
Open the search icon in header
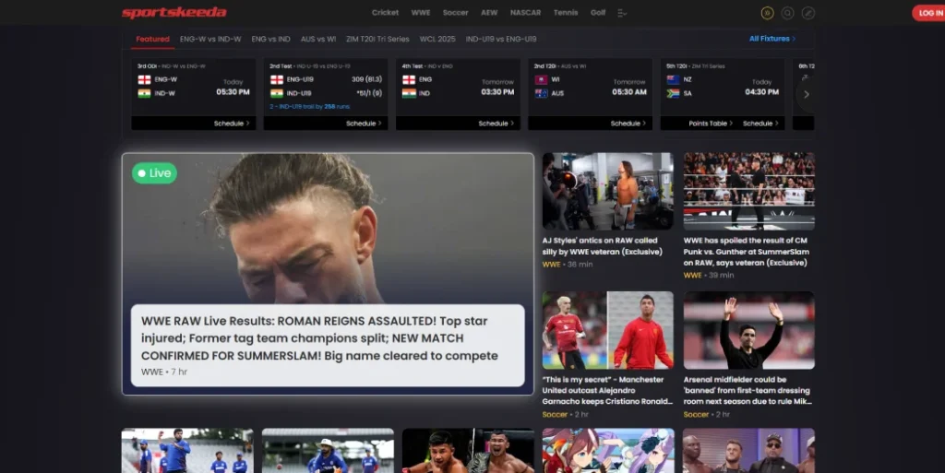click(x=788, y=13)
